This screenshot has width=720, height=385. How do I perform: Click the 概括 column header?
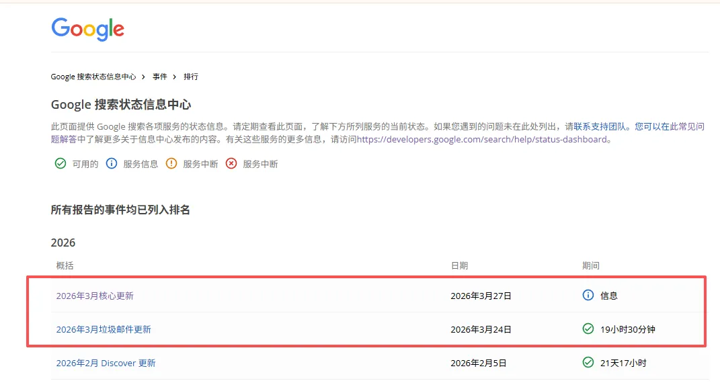click(65, 265)
